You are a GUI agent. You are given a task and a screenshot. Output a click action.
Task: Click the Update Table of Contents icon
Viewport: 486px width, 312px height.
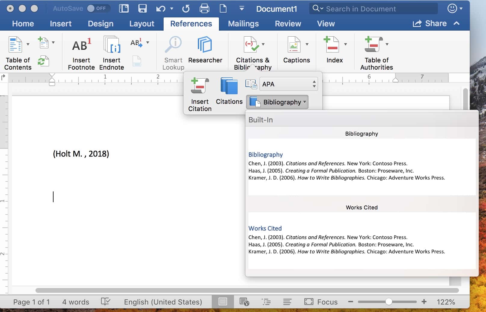pyautogui.click(x=43, y=61)
